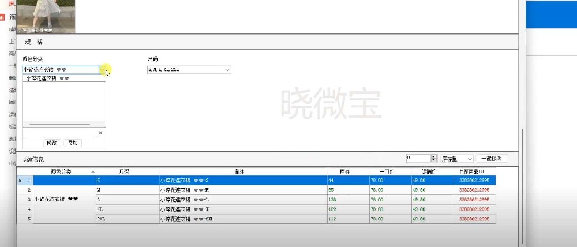Click the batch value input showing 0
Image resolution: width=577 pixels, height=247 pixels.
418,159
